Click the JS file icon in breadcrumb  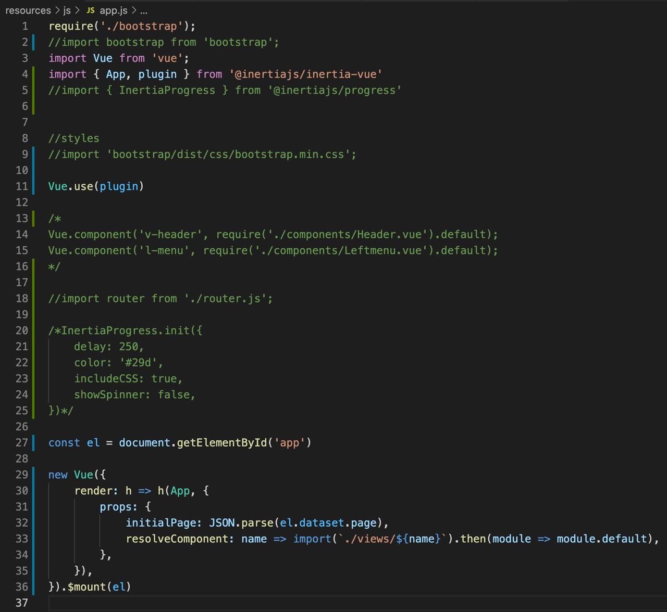91,10
